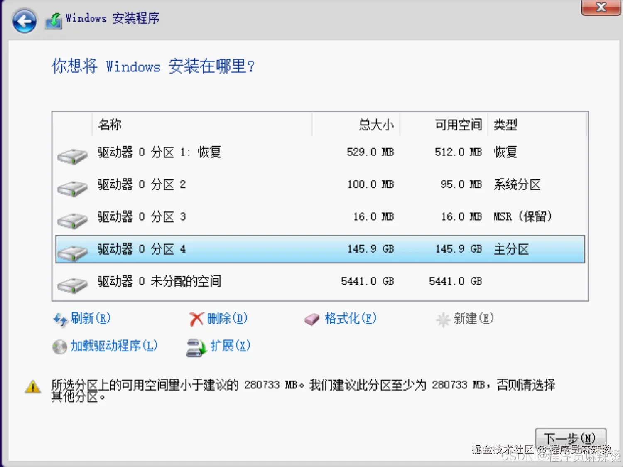Click the MSR (保留) type cell
Image resolution: width=623 pixels, height=467 pixels.
522,217
